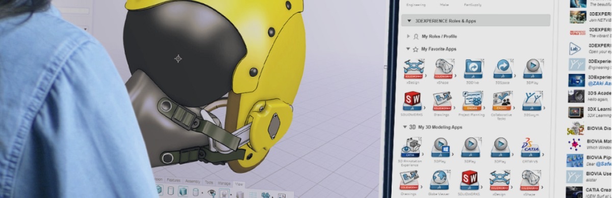Open the Project Planning app
Viewport: 612px width, 198px height.
472,101
